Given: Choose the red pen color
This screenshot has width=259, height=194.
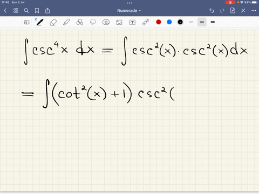Looking at the screenshot, I should pyautogui.click(x=159, y=22).
